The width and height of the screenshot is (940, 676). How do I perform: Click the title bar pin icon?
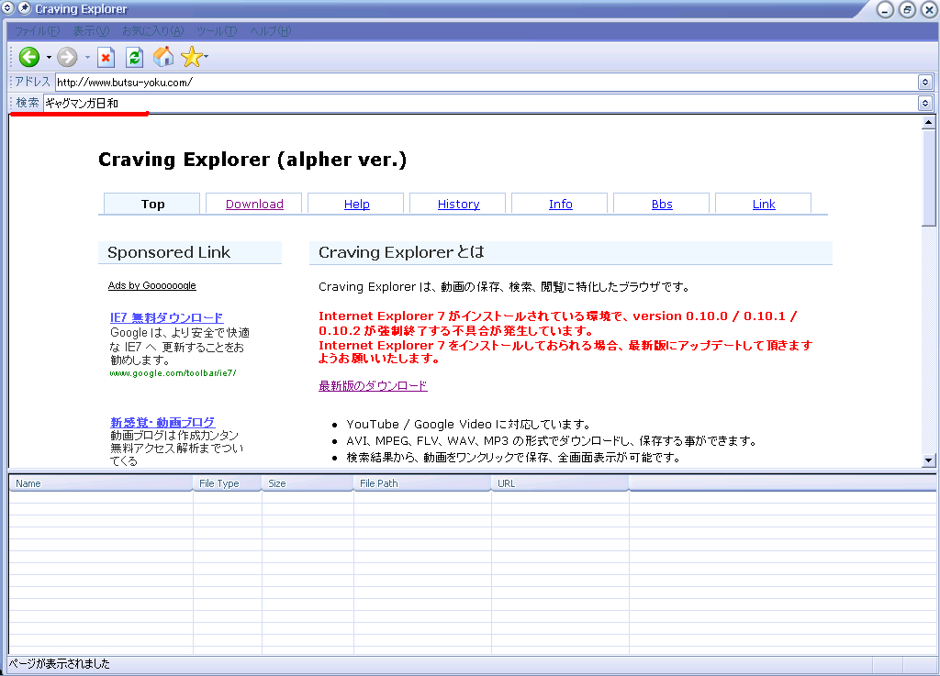(x=24, y=7)
